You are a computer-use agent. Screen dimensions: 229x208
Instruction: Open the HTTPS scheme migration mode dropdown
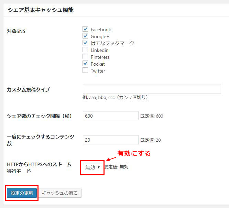click(x=92, y=167)
